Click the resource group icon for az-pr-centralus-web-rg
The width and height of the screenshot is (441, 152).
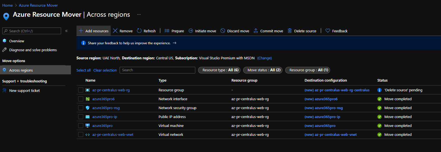pos(87,90)
